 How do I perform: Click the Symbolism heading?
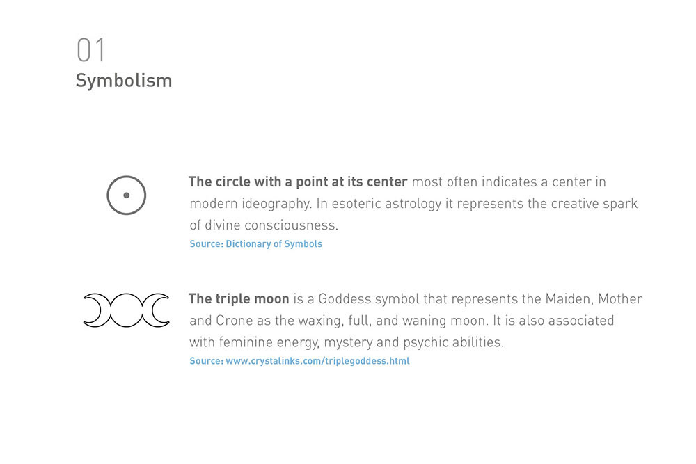pos(124,81)
